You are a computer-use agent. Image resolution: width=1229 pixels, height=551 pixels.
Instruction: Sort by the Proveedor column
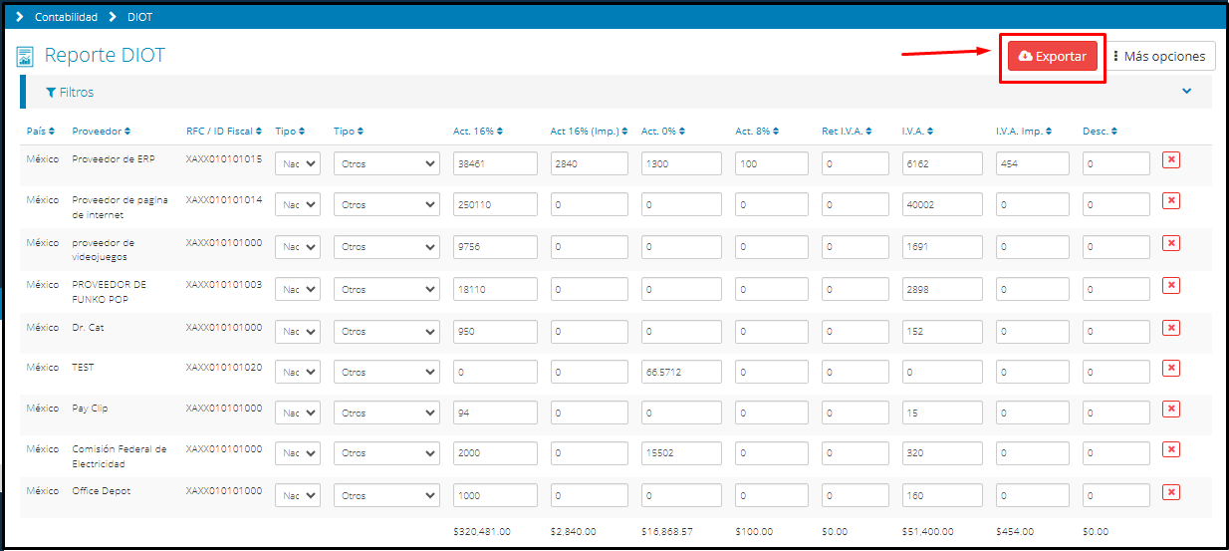click(101, 132)
